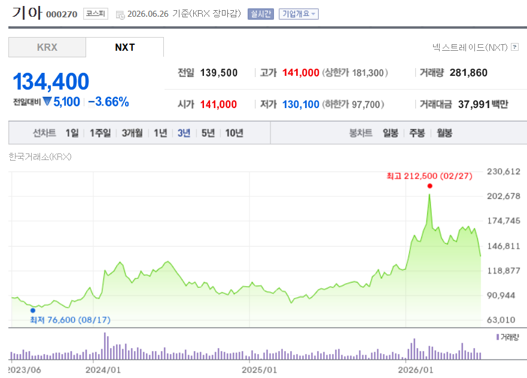Click the 거래량 value 281,860

[x=468, y=73]
